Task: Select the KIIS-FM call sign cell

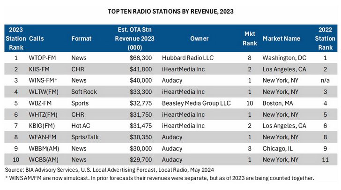Action: coord(39,69)
